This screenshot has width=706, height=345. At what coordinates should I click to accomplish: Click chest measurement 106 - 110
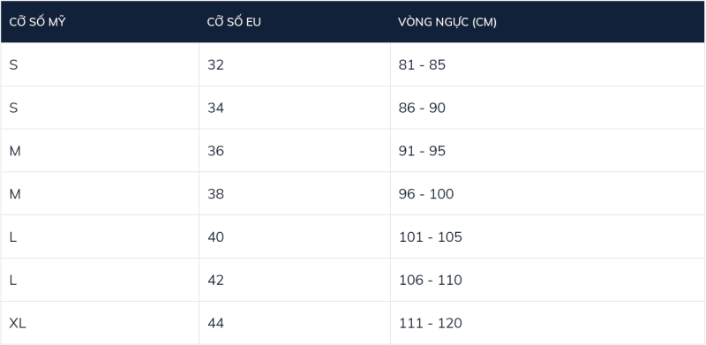click(x=431, y=280)
